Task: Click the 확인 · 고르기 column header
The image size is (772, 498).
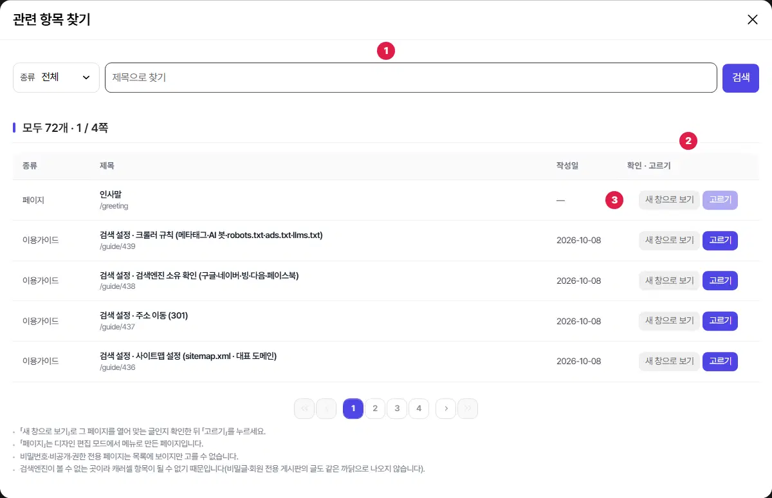Action: tap(648, 166)
